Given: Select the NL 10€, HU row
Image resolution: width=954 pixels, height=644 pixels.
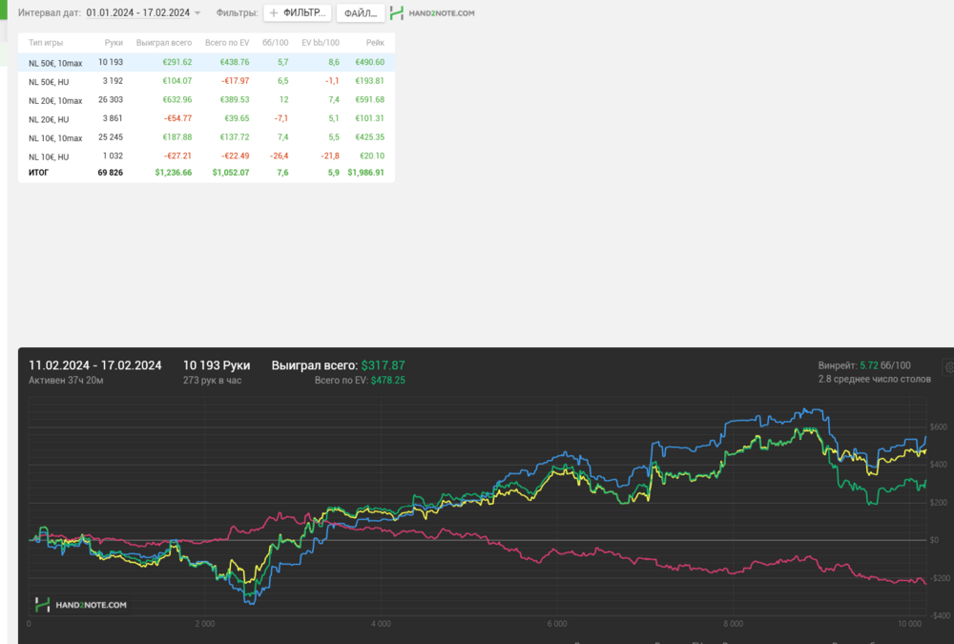Looking at the screenshot, I should click(x=206, y=156).
